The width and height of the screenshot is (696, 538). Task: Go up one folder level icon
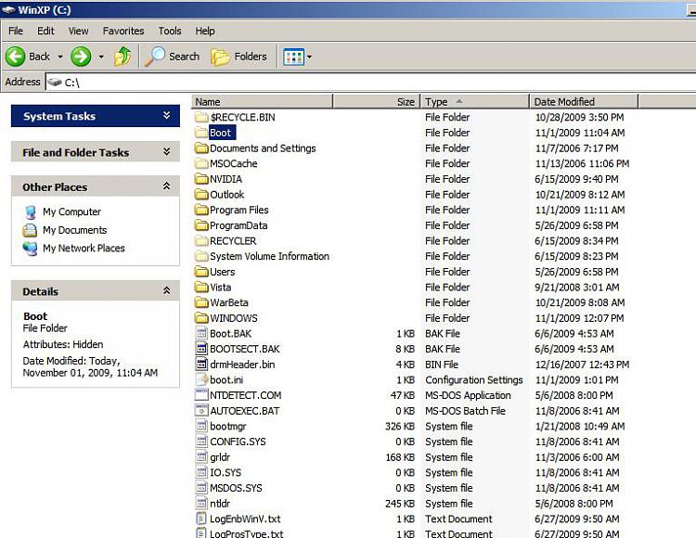(x=122, y=57)
